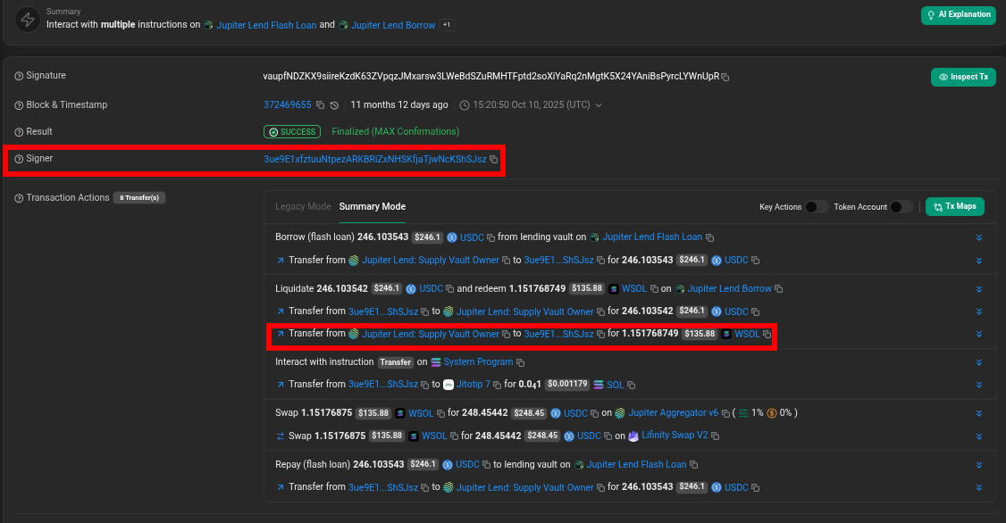Toggle the Token Account switch
This screenshot has height=523, width=1006.
pyautogui.click(x=901, y=206)
